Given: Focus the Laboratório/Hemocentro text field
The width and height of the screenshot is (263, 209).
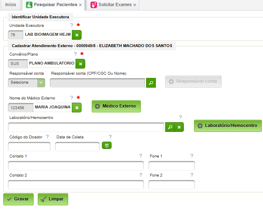Looking at the screenshot, I should pos(86,127).
